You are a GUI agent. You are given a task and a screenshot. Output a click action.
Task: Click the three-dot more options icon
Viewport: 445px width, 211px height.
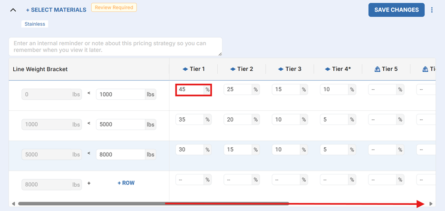(x=432, y=10)
